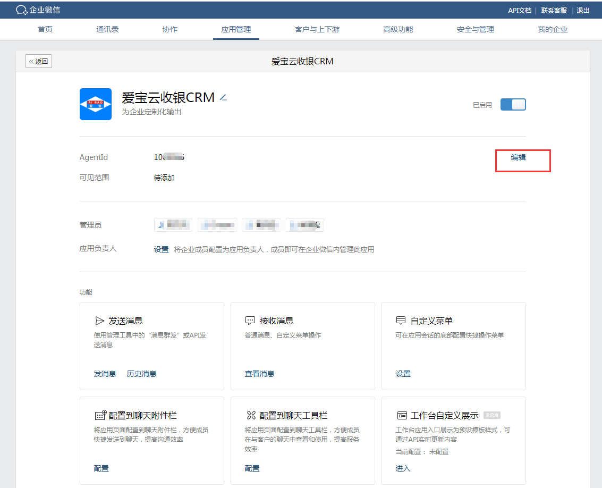
Task: Go to the 协作 tab
Action: (169, 29)
